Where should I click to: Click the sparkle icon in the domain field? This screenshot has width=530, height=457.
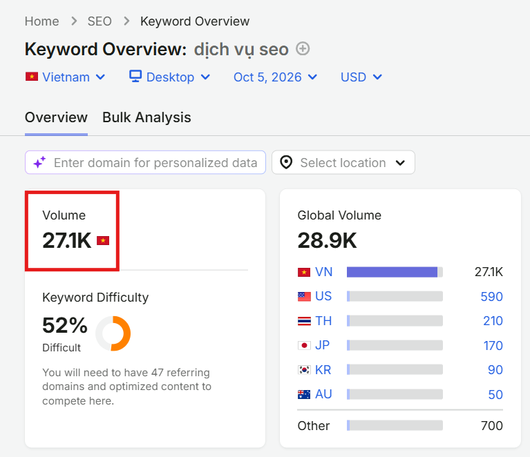coord(39,162)
